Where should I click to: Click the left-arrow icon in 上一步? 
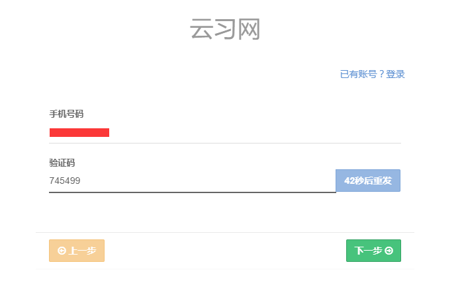pos(62,251)
